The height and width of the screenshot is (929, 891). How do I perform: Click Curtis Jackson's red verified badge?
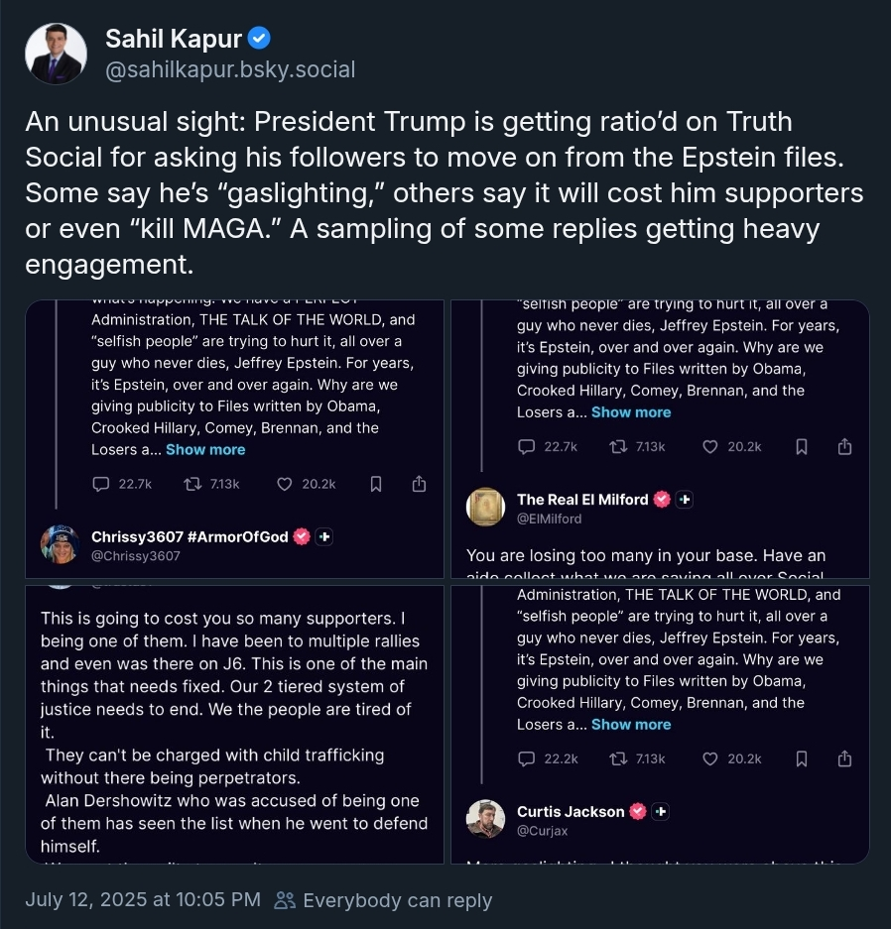coord(638,811)
